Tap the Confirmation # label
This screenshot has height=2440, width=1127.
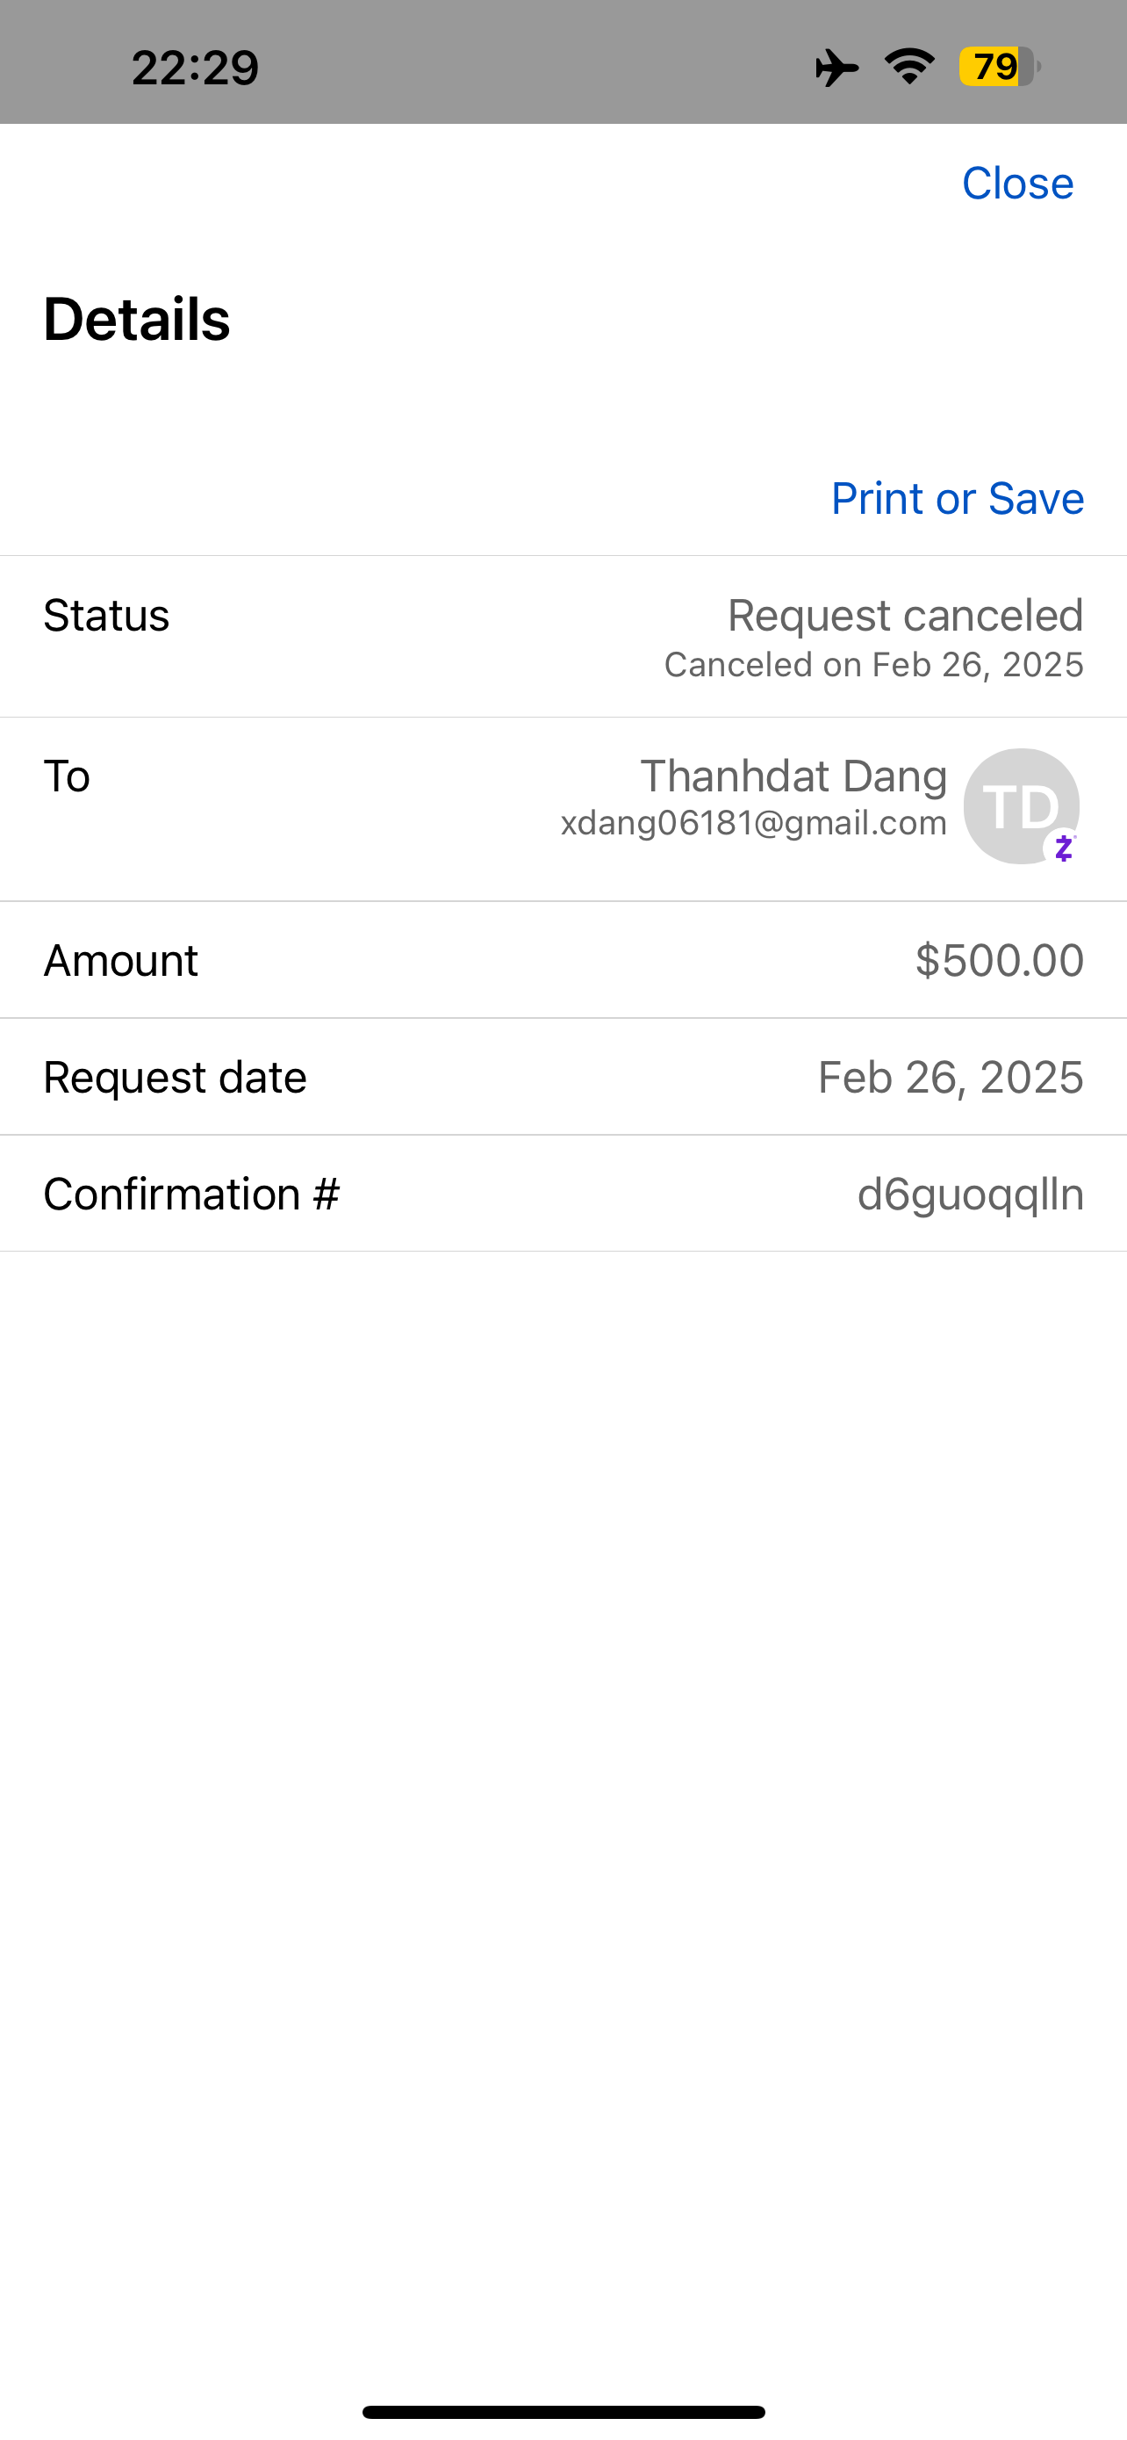191,1194
